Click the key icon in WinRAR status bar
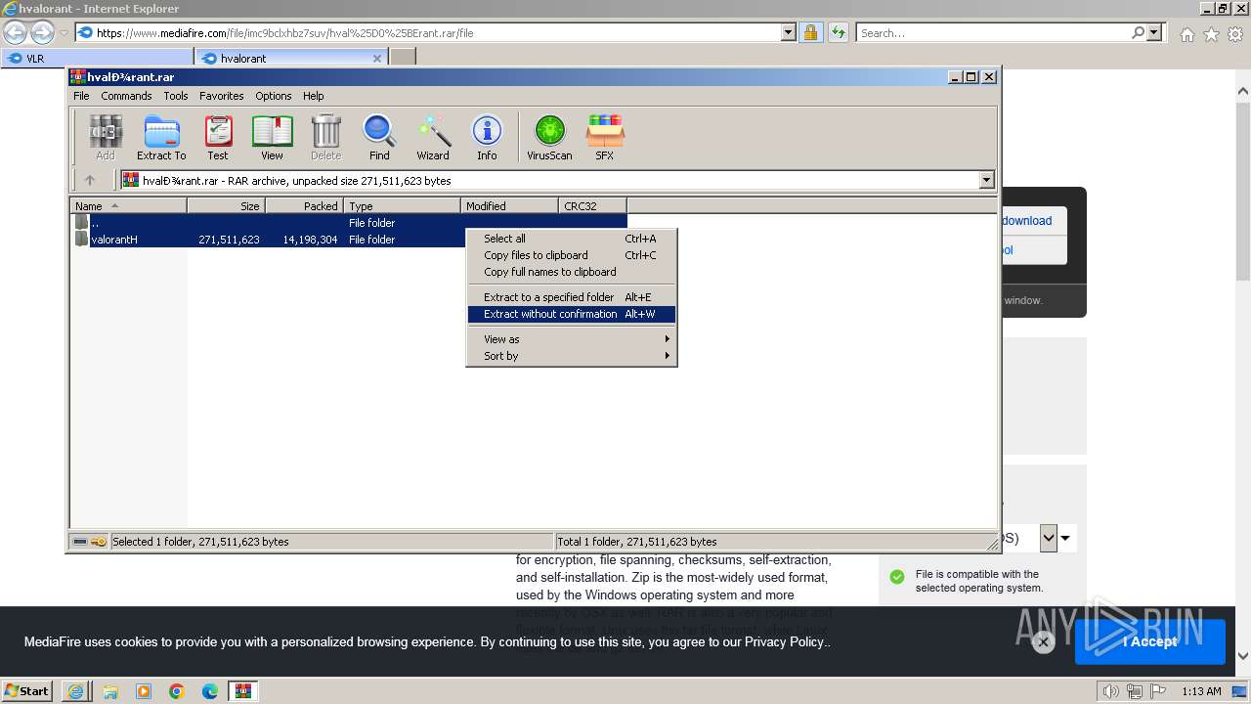The image size is (1251, 704). point(99,542)
